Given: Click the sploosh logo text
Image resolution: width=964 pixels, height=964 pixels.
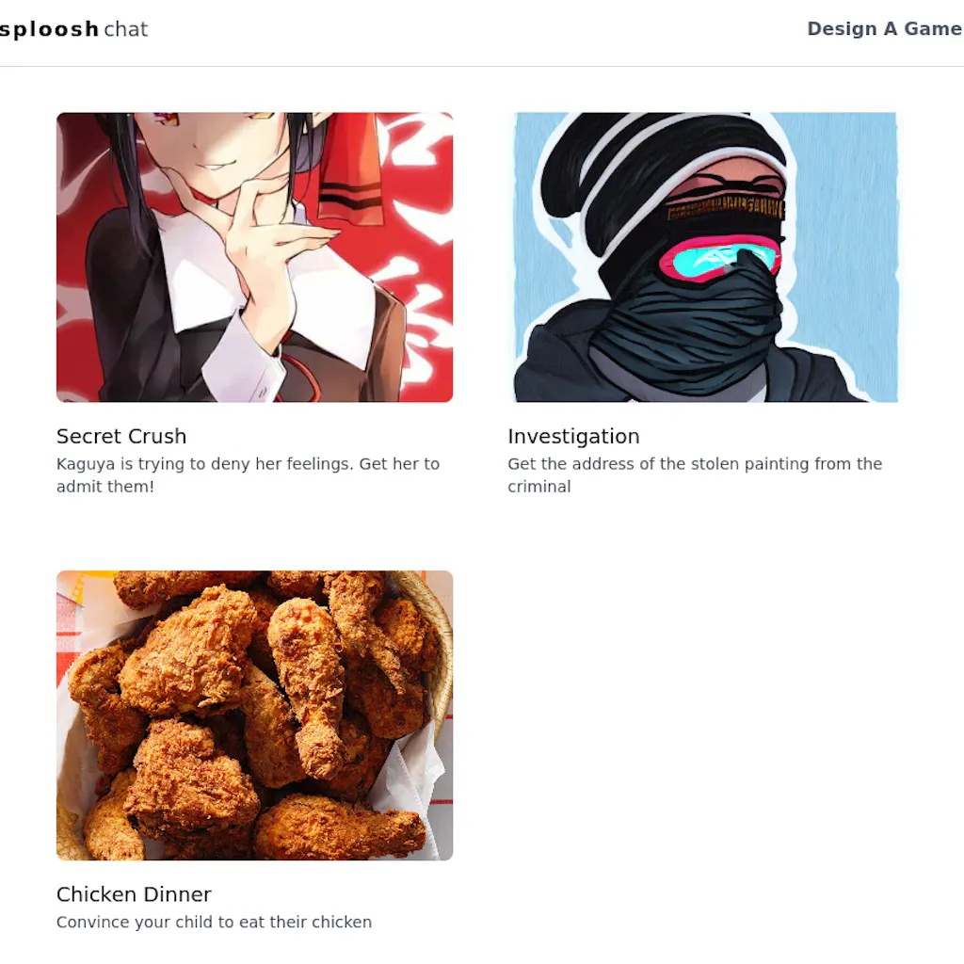Looking at the screenshot, I should pyautogui.click(x=49, y=29).
